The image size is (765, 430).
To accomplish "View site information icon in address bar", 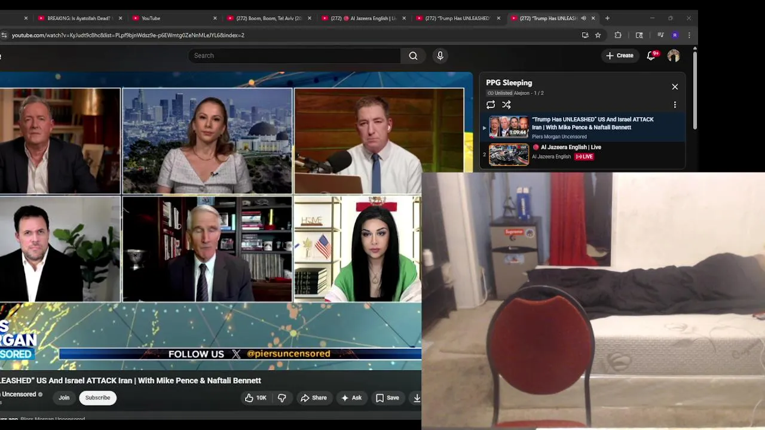I will (x=4, y=35).
